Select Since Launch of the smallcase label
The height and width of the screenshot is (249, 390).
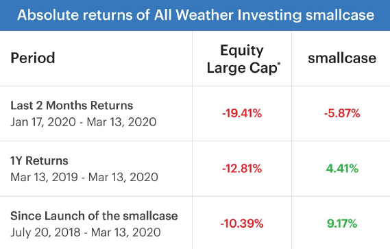pyautogui.click(x=94, y=215)
